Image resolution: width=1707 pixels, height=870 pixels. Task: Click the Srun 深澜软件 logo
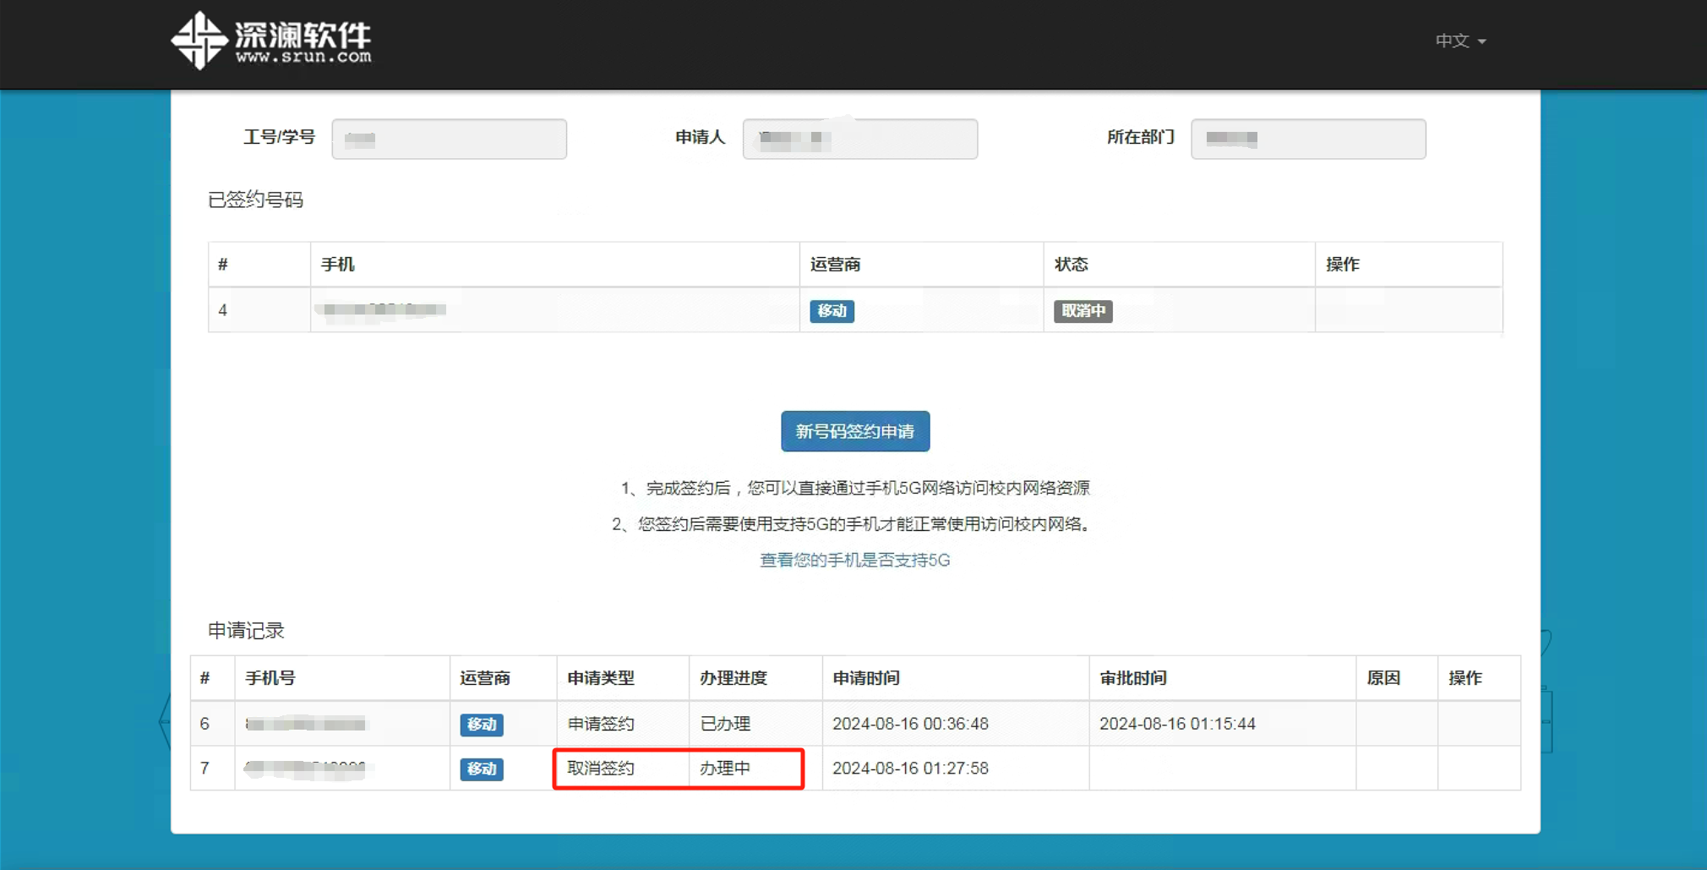point(271,41)
